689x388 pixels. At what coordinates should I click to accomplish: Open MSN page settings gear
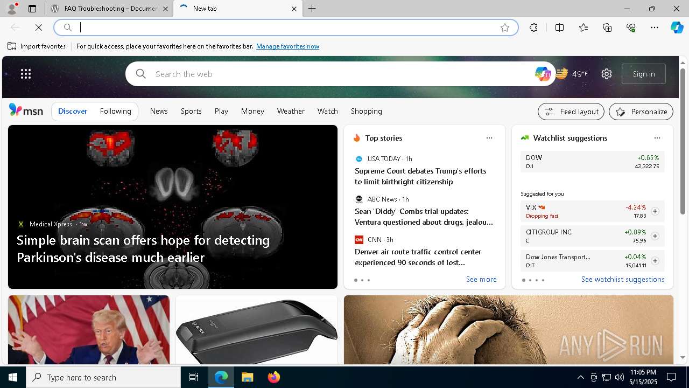[607, 74]
